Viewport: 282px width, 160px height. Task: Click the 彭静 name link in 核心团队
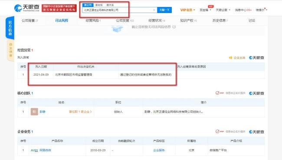[x=43, y=112]
